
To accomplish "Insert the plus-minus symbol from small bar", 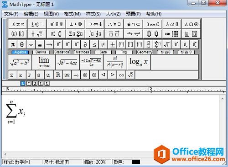I will click(113, 44).
